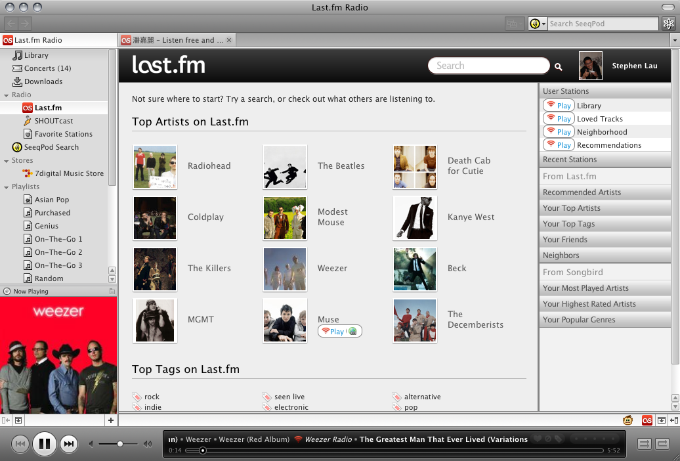Click the monkey face status icon
Screen dimensions: 680x461
[x=627, y=420]
